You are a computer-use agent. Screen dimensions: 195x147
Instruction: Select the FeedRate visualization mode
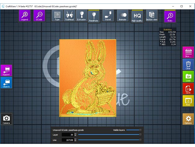click(x=94, y=17)
